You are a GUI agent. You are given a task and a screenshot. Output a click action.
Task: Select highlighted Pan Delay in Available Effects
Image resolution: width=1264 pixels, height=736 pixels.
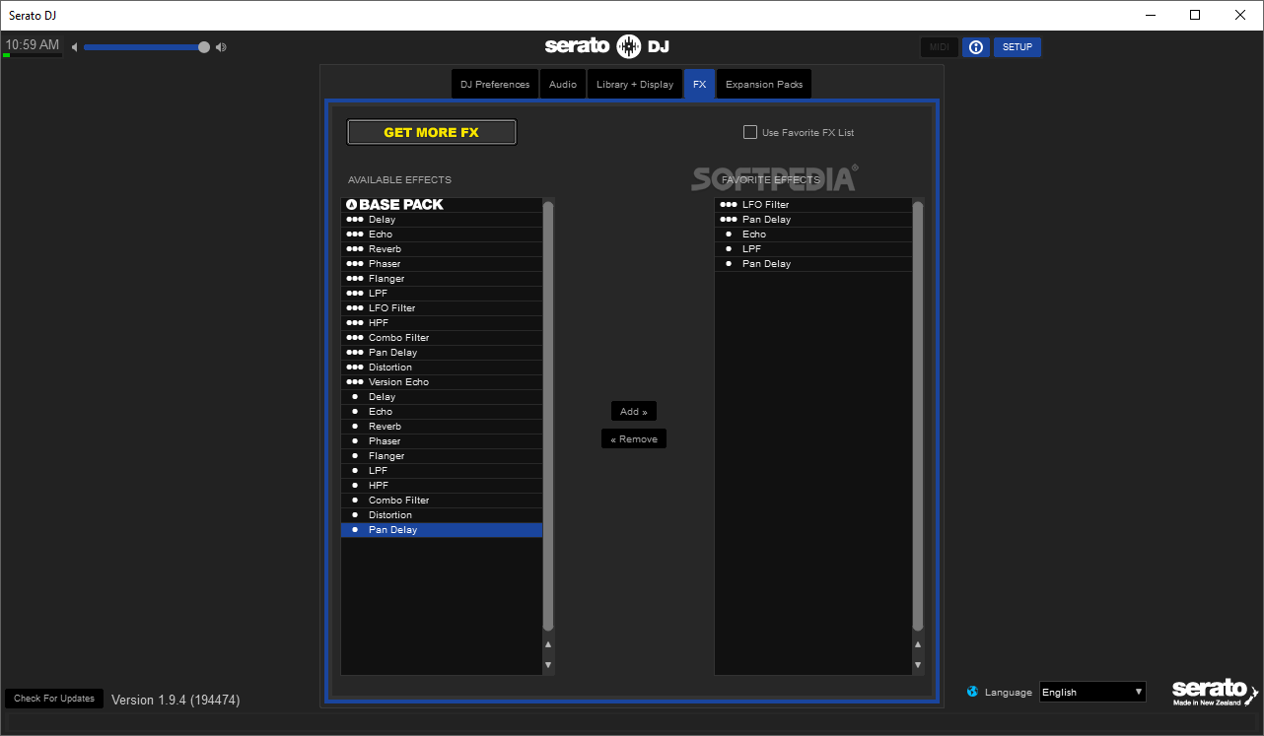coord(442,530)
